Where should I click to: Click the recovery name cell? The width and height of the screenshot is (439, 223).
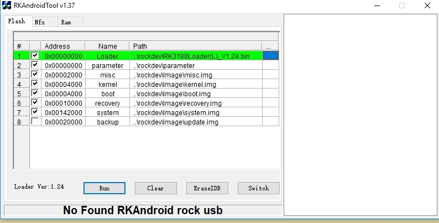click(x=107, y=103)
